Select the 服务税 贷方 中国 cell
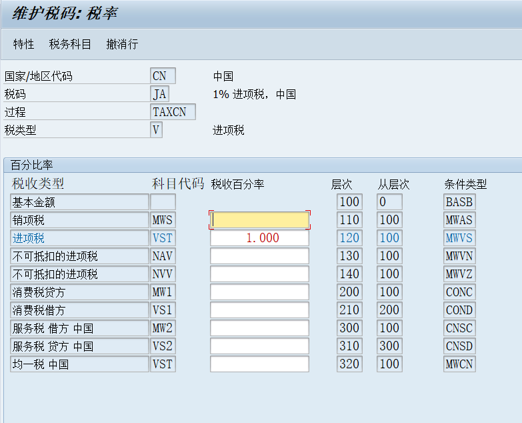 [79, 346]
